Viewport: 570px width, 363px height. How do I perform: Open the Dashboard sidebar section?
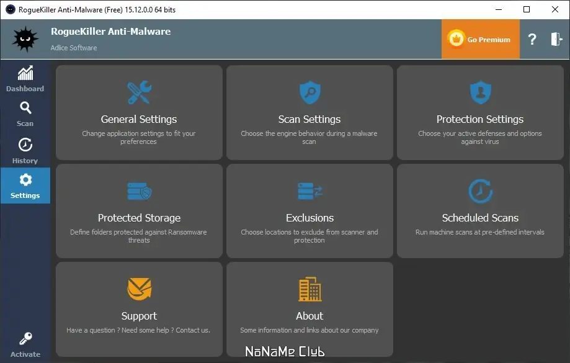coord(25,79)
